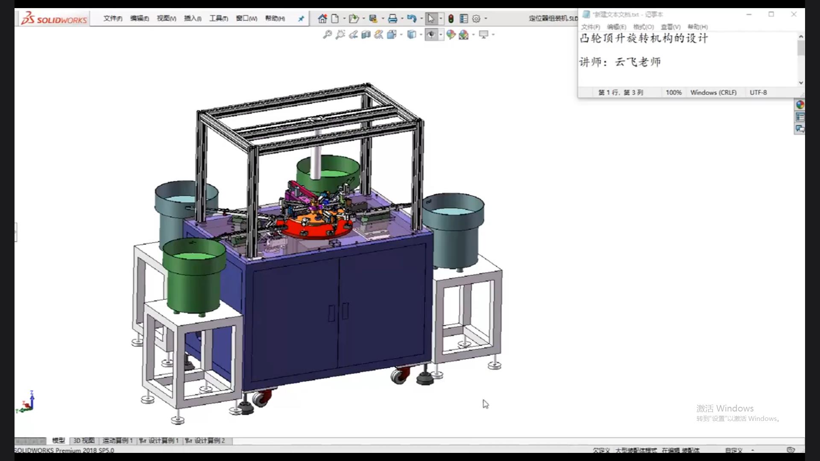The image size is (820, 461).
Task: Open the View Orientation cube icon
Action: [392, 35]
